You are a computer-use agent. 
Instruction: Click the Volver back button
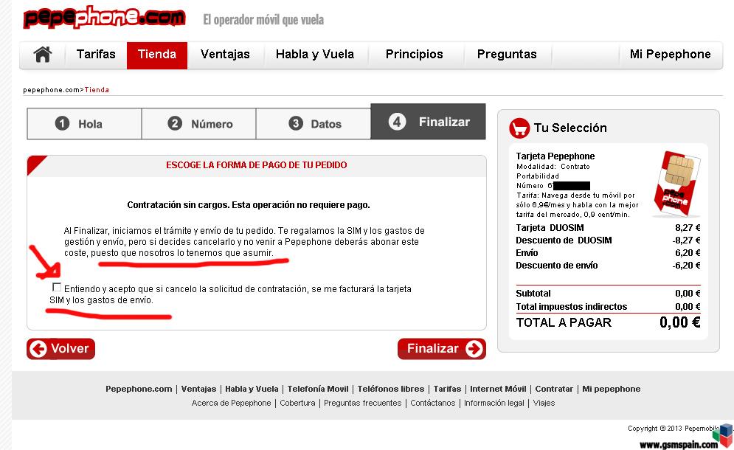pyautogui.click(x=60, y=349)
